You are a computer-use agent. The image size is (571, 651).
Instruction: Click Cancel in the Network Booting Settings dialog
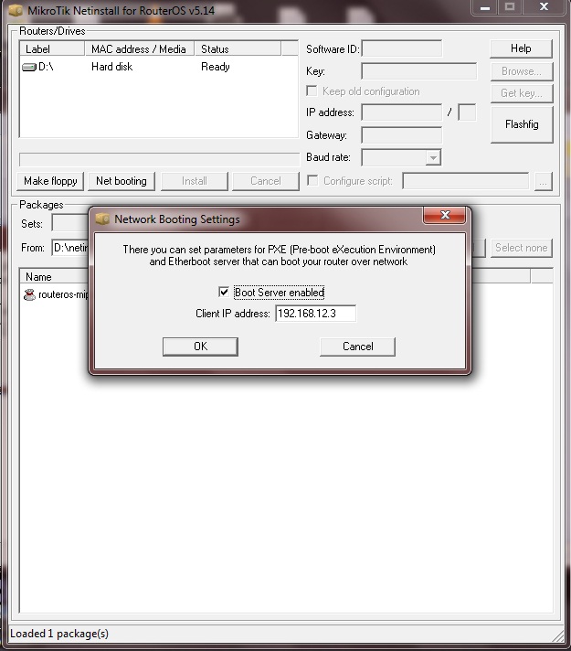[357, 347]
